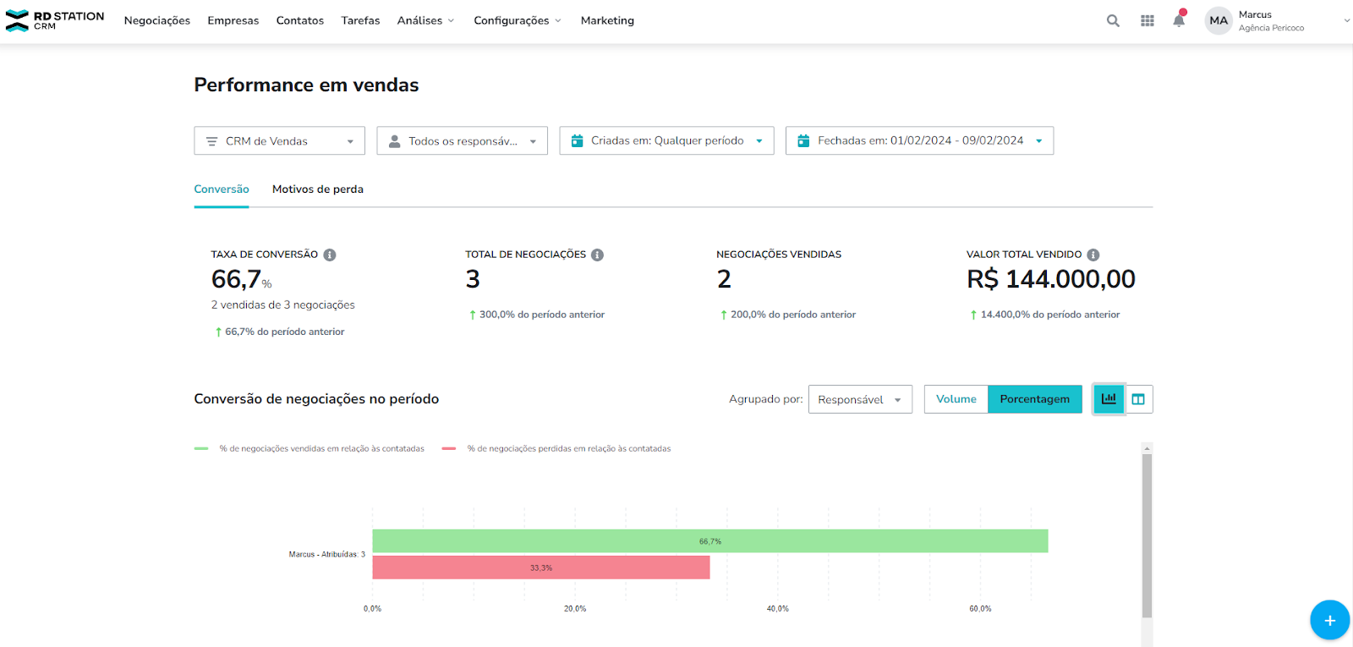Open the notifications bell
Viewport: 1353px width, 647px height.
click(x=1179, y=19)
